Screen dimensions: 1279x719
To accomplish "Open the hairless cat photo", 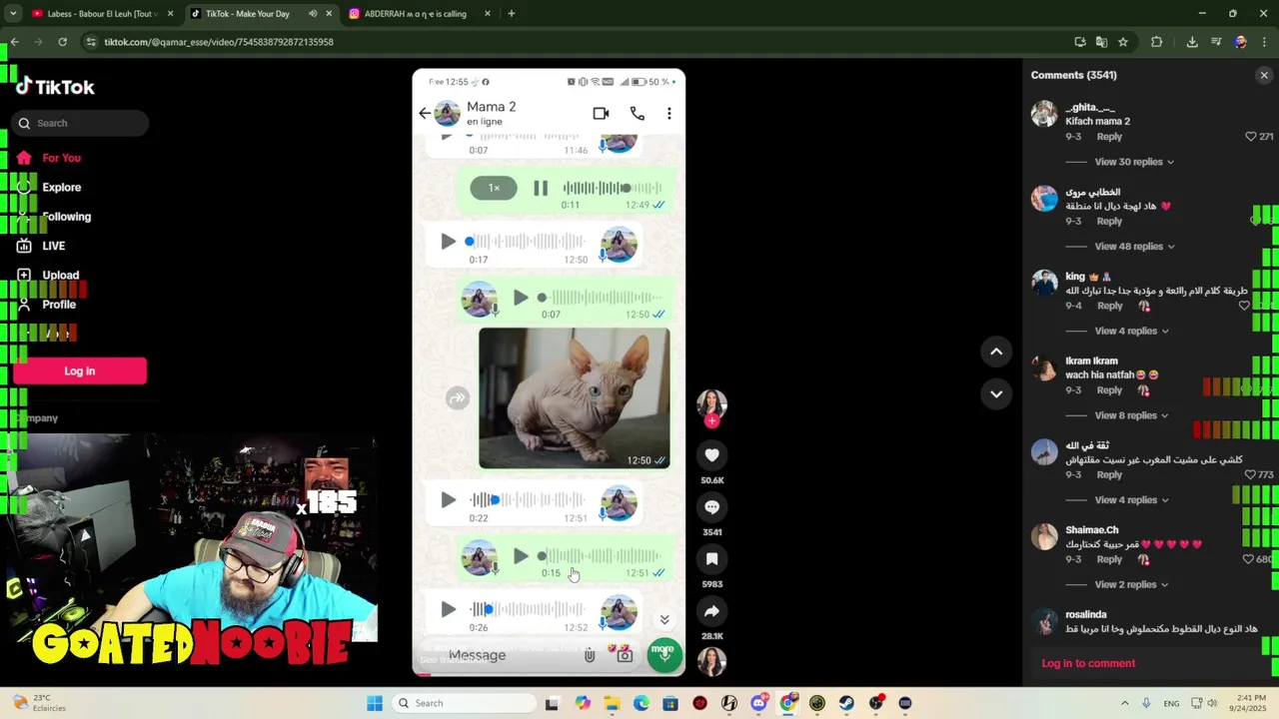I will tap(574, 398).
